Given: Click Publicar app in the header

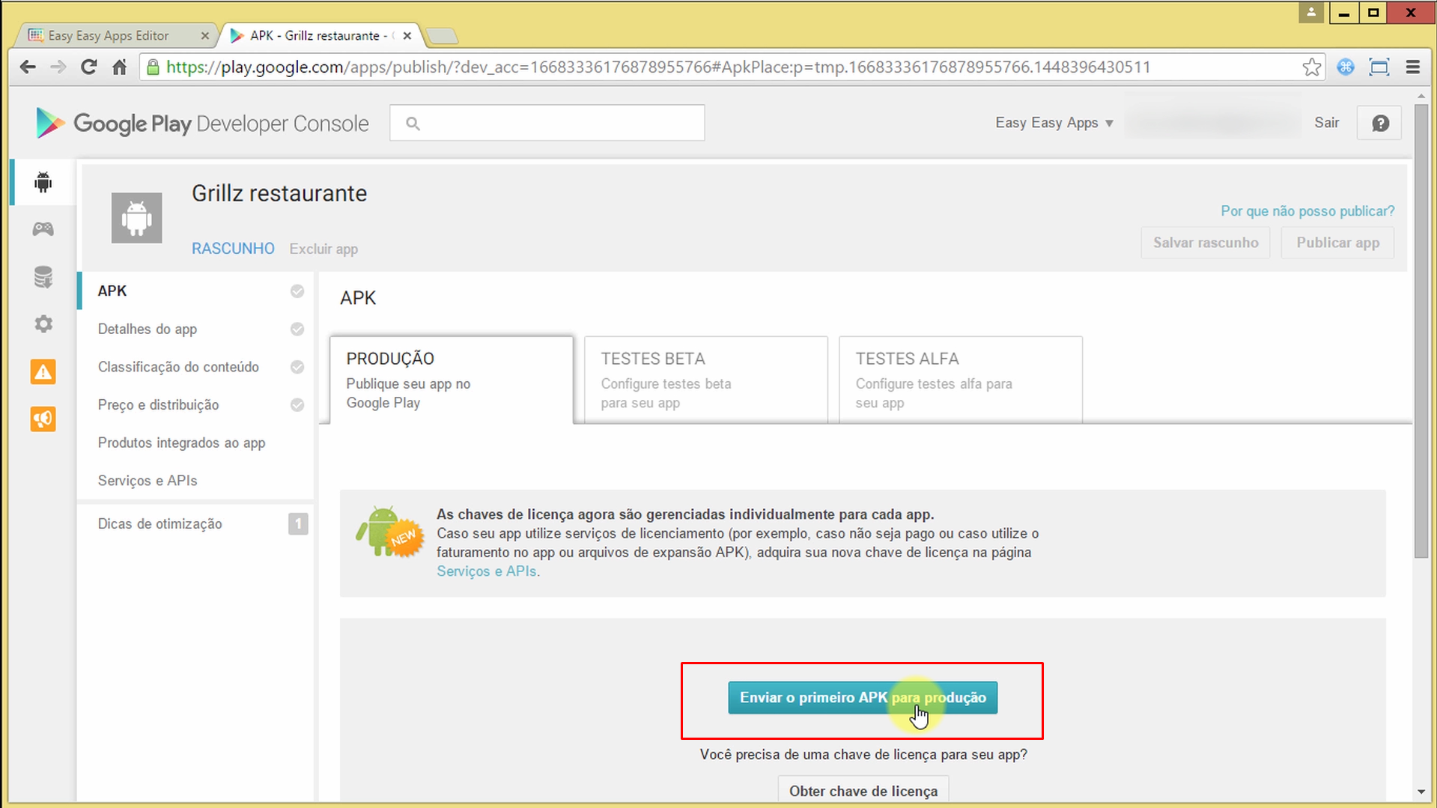Looking at the screenshot, I should (1337, 242).
